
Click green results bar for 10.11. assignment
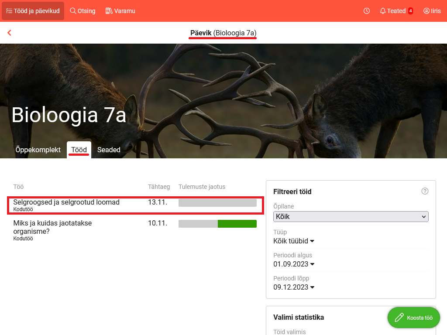(x=237, y=224)
